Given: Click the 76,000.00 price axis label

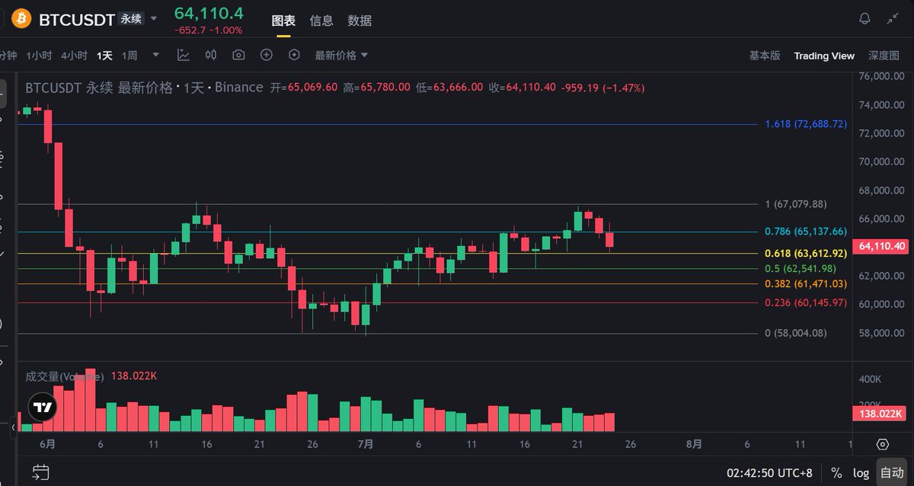Looking at the screenshot, I should (882, 76).
